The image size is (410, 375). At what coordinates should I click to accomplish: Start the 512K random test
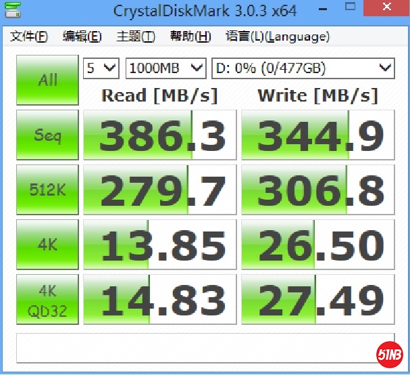click(x=47, y=190)
